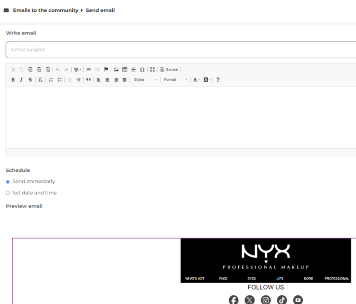This screenshot has height=304, width=356.
Task: Insert a special character (omega)
Action: click(142, 70)
